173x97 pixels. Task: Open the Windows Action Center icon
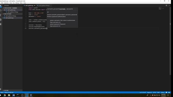(x=168, y=95)
